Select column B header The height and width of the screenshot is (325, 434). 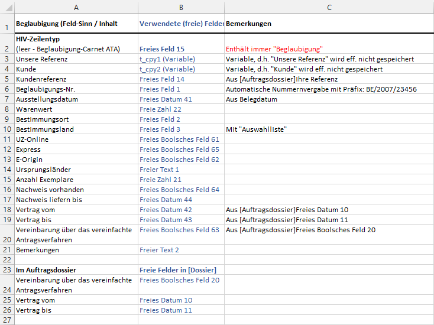(180, 7)
